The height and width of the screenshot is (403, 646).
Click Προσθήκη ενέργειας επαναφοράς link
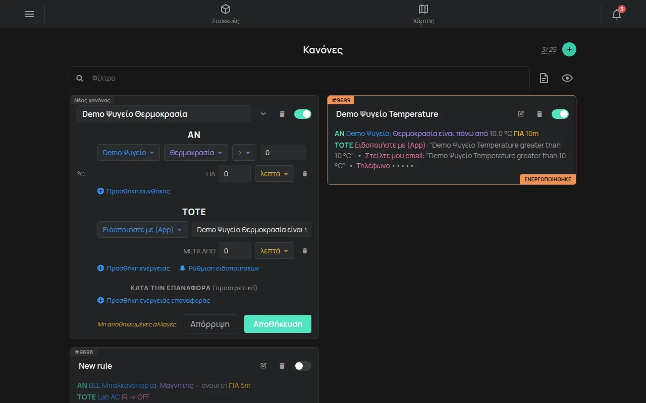click(154, 301)
